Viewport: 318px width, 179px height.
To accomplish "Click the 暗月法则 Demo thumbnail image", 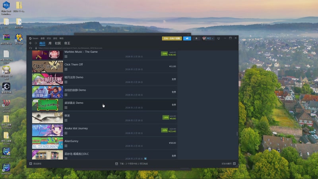I will click(47, 79).
